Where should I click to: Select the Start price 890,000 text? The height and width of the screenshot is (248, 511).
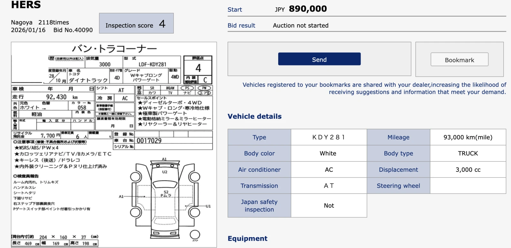point(308,9)
